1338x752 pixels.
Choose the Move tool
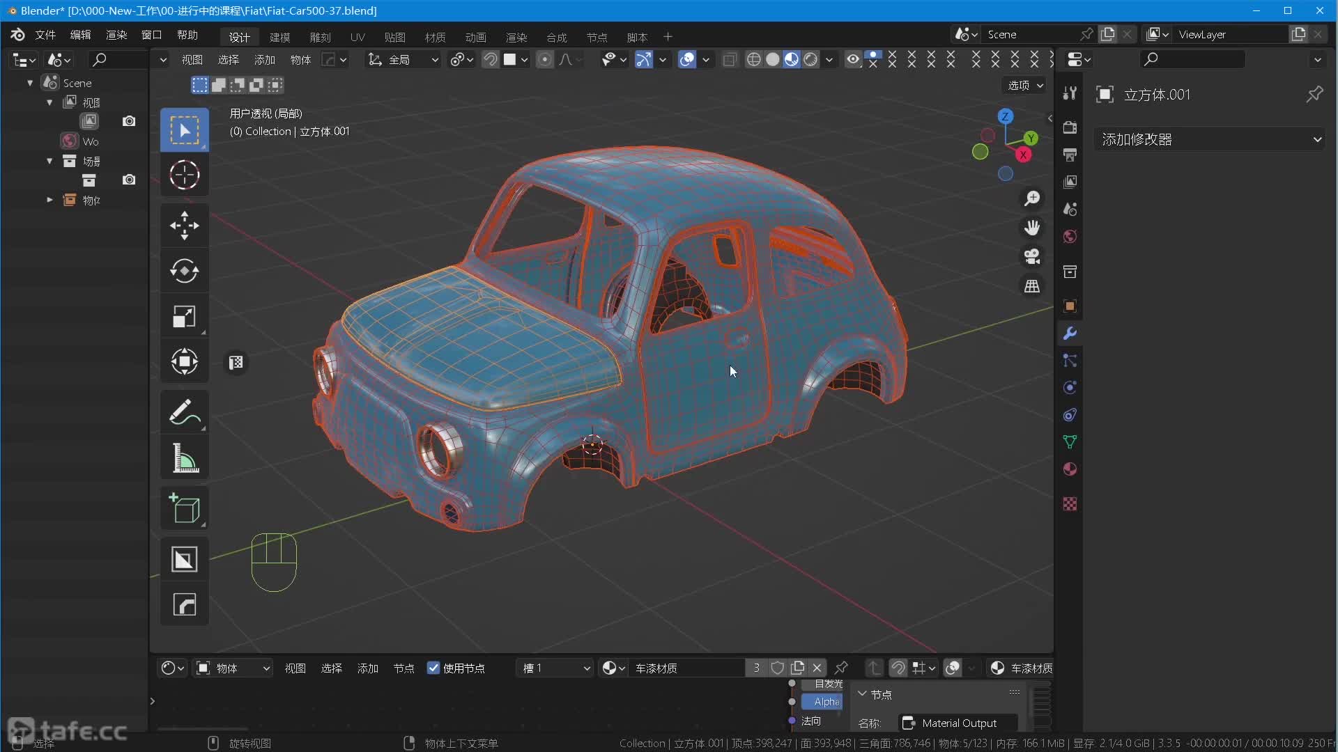pyautogui.click(x=184, y=226)
